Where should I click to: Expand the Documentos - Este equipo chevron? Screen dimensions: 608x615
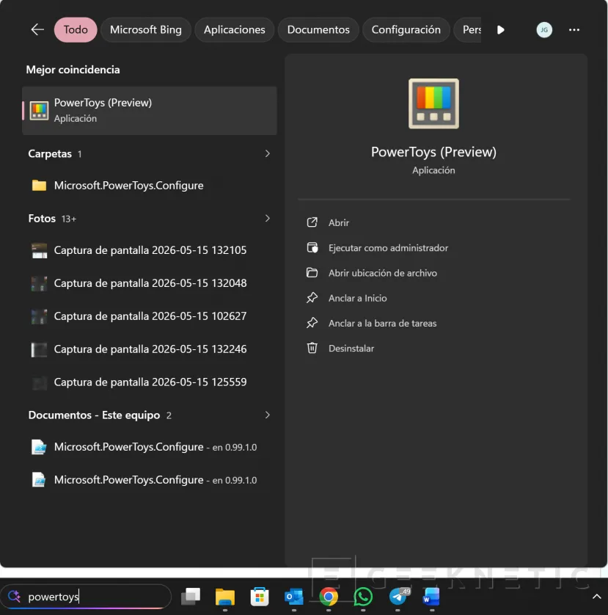click(x=268, y=415)
